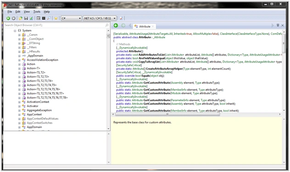Click the interface icon beside _AppDomain
290x172 pixels.
click(24, 56)
